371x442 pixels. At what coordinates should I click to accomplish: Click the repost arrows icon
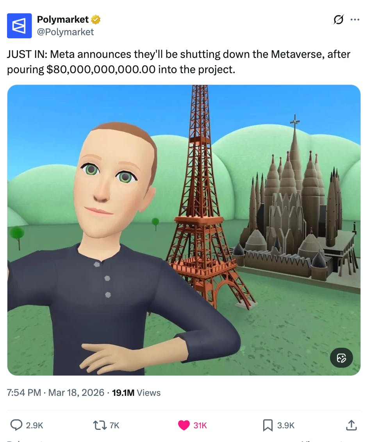tap(100, 425)
